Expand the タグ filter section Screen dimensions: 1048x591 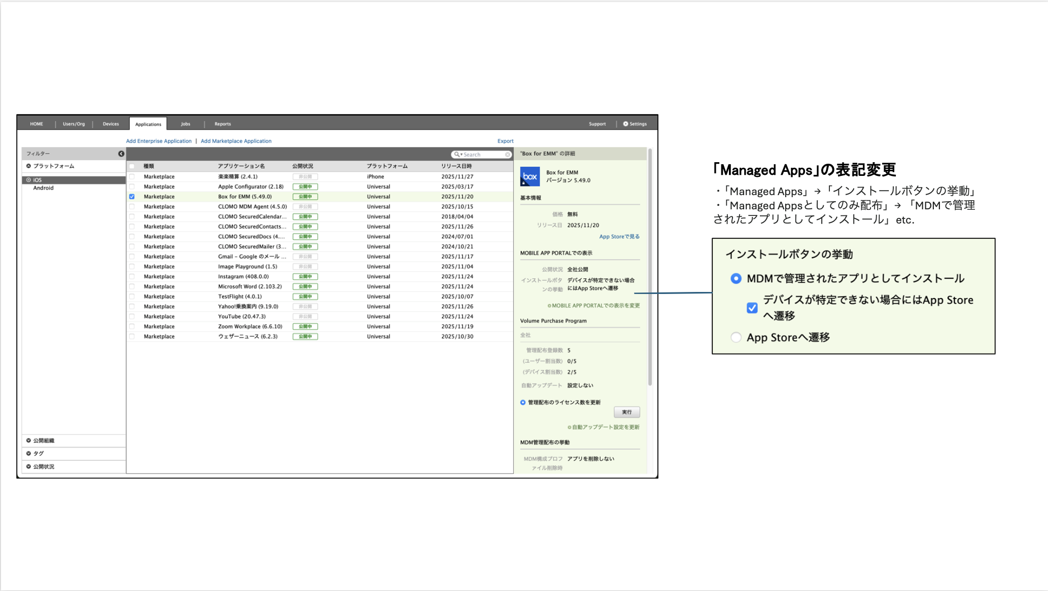[29, 454]
